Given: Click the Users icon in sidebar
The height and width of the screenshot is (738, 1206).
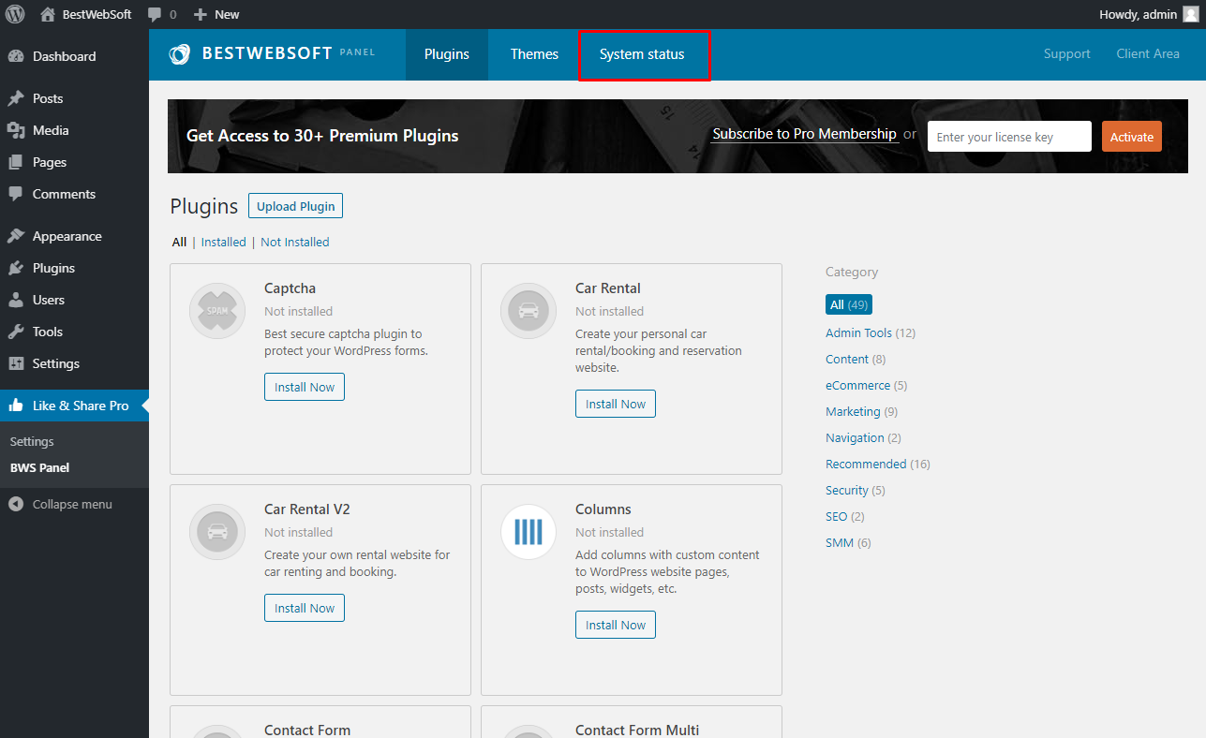Looking at the screenshot, I should coord(16,300).
